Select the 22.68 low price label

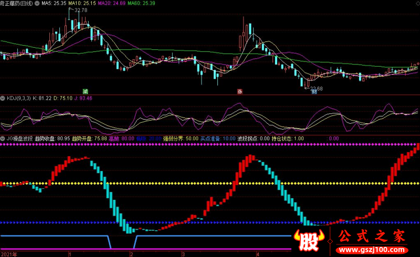317,88
